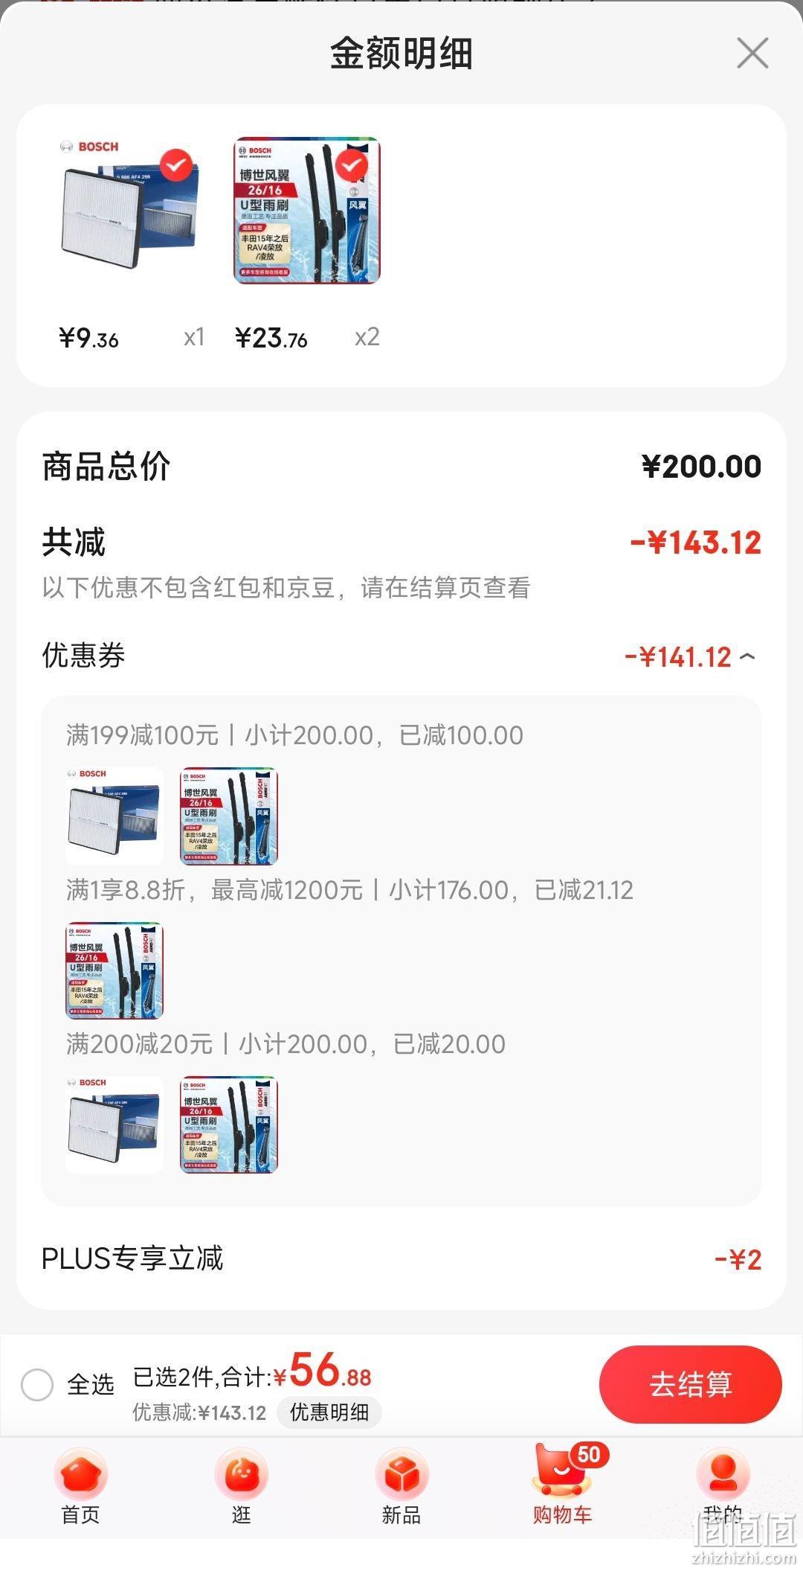Close the 金额明细 panel

[752, 54]
